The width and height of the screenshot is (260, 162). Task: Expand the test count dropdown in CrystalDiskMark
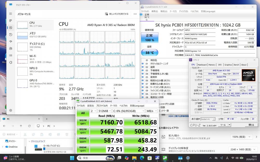(x=93, y=111)
